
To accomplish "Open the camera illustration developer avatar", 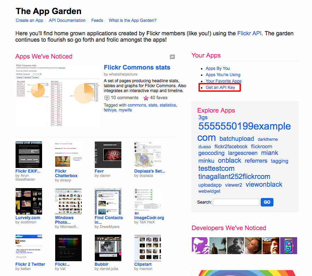I will (289, 246).
